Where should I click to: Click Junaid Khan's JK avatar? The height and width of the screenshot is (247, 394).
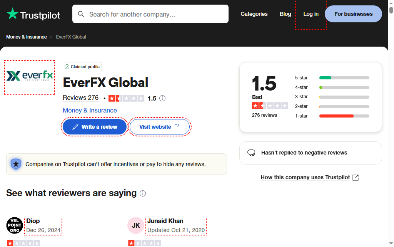tap(136, 226)
